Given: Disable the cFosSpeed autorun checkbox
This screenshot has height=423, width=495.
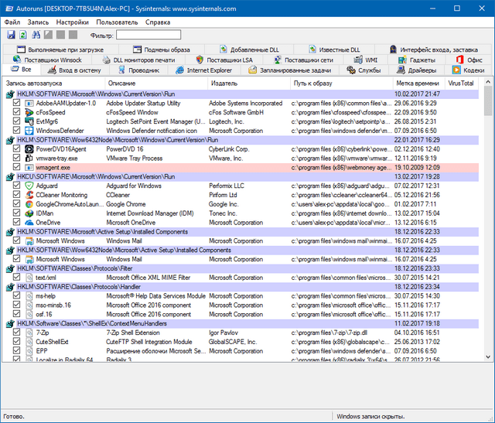Looking at the screenshot, I should [x=17, y=112].
